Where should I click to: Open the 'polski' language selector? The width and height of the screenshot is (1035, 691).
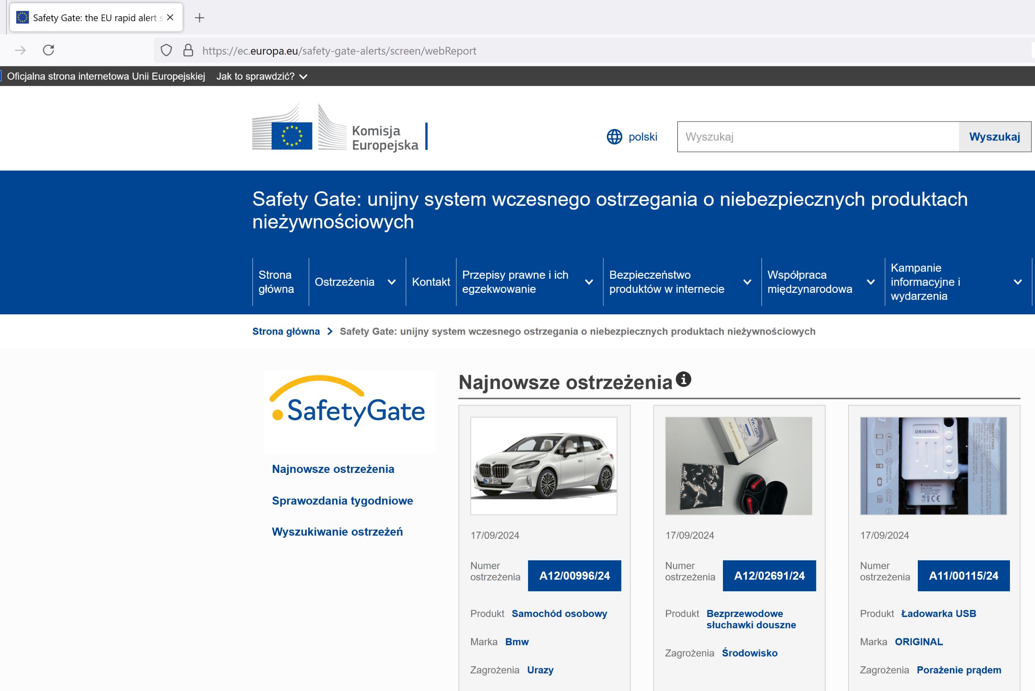pos(642,137)
